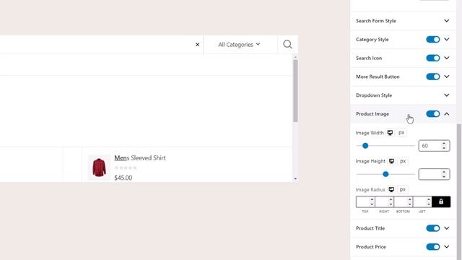The image size is (462, 260).
Task: Expand the Product Title chevron
Action: (x=447, y=228)
